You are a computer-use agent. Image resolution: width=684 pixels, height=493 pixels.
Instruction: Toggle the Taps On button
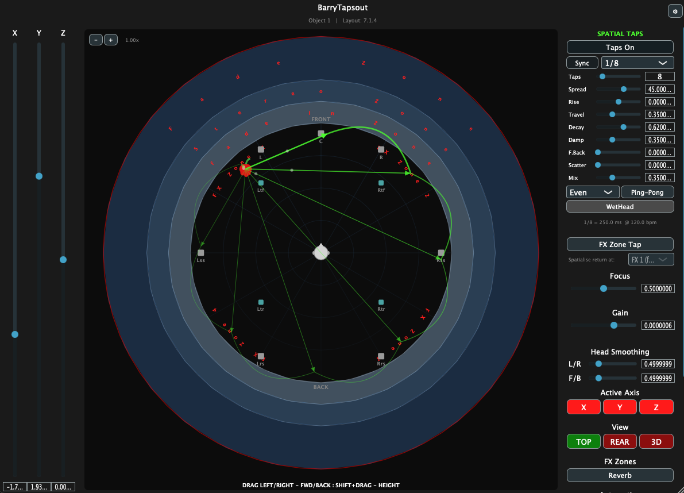(x=620, y=47)
